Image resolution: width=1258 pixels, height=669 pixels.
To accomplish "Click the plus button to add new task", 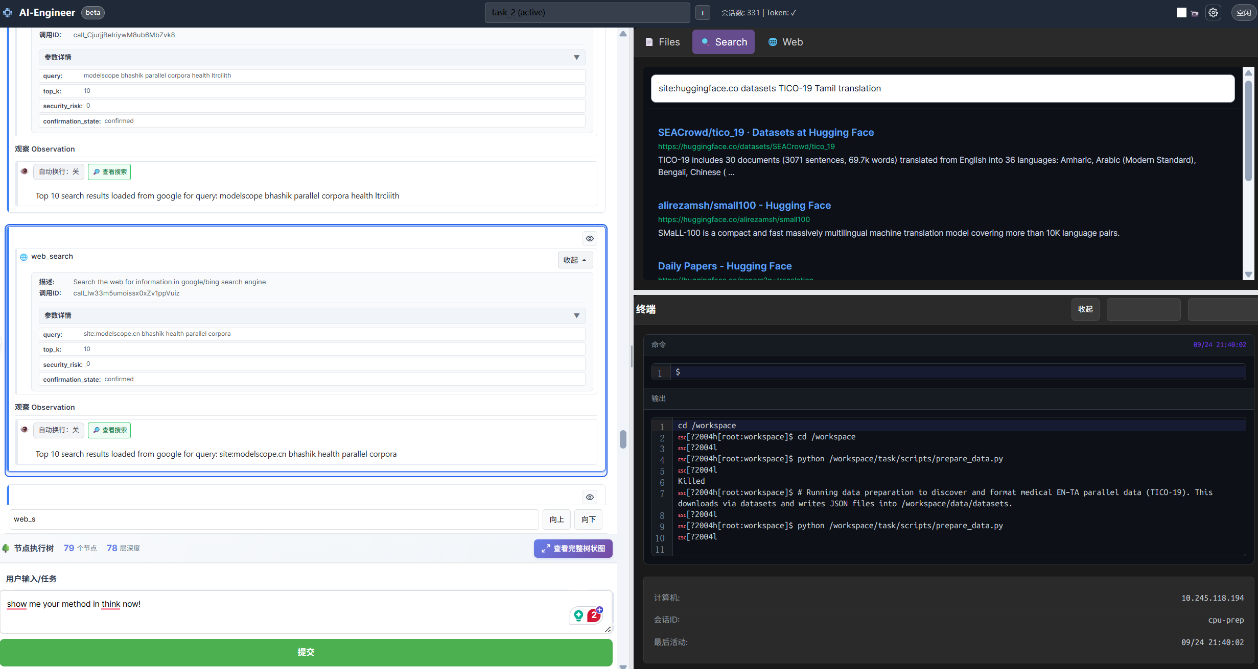I will pyautogui.click(x=703, y=13).
